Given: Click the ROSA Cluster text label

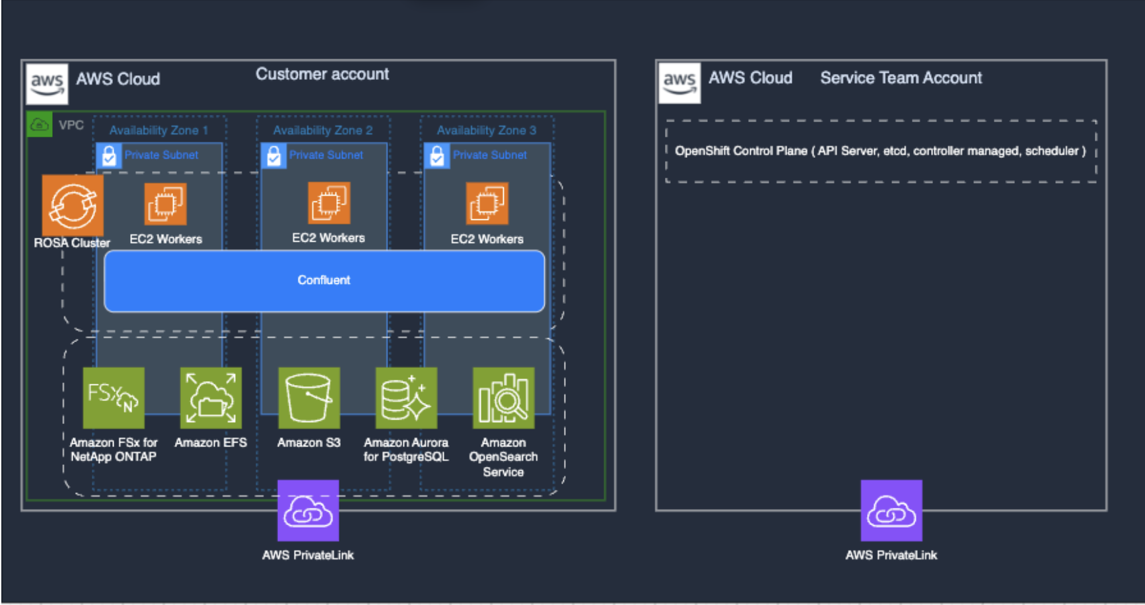Looking at the screenshot, I should pos(72,243).
